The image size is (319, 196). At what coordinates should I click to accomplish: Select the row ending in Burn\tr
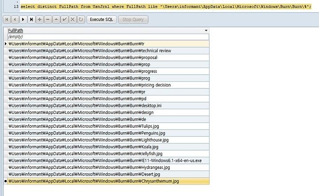click(x=108, y=44)
